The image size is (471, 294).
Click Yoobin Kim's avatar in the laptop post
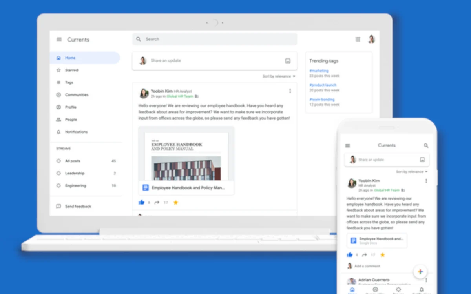tap(144, 93)
